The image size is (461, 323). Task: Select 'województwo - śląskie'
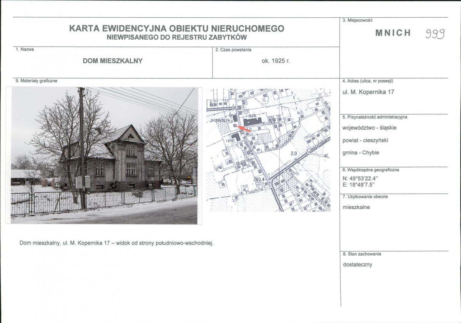click(x=369, y=128)
